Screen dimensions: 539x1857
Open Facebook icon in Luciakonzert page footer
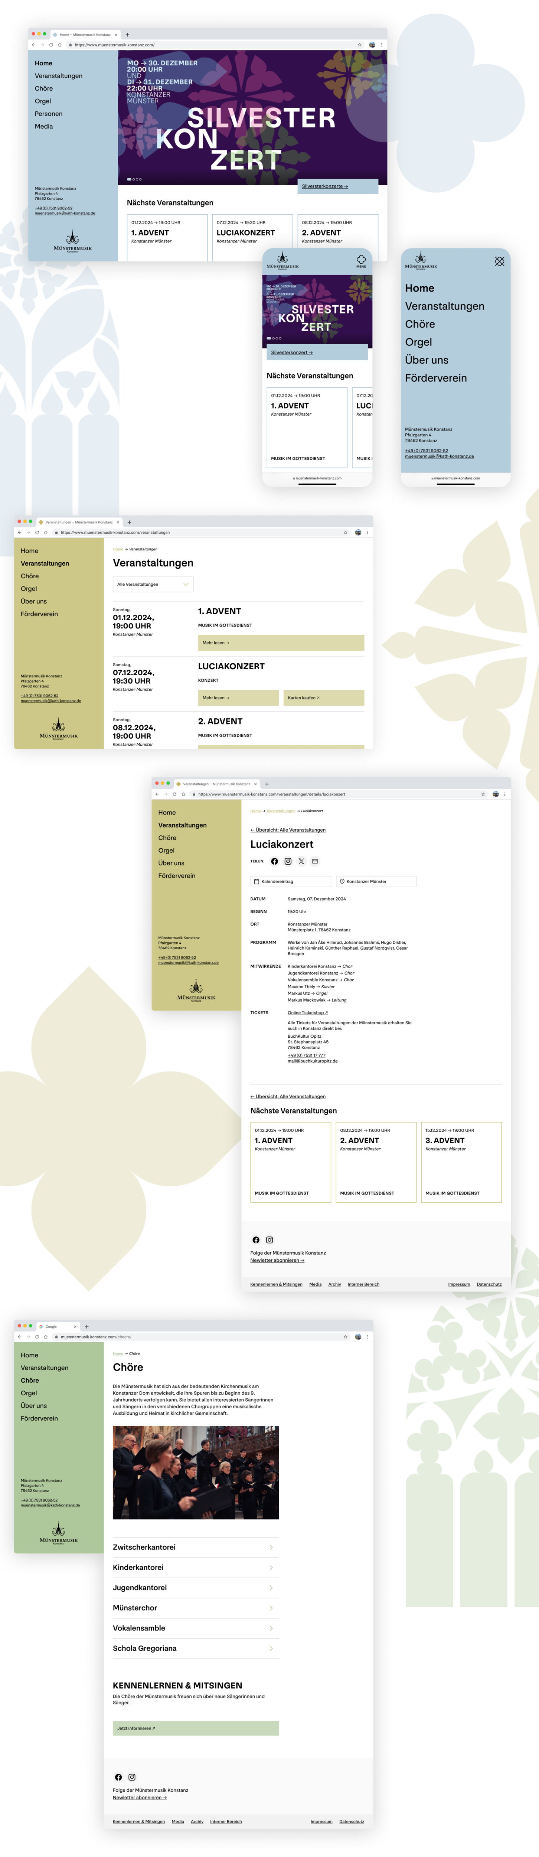[256, 1240]
